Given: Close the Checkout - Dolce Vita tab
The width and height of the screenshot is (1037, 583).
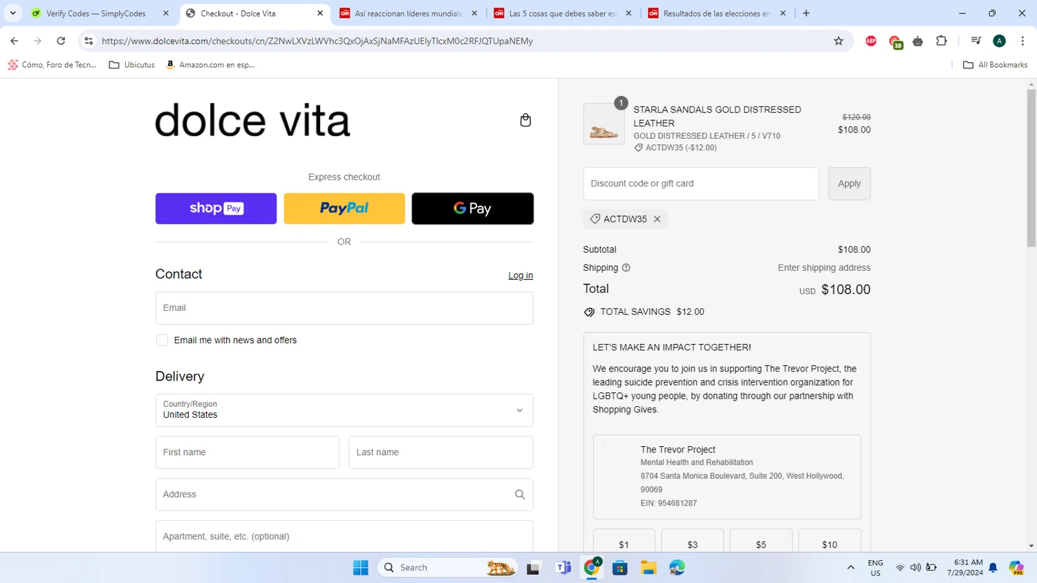Looking at the screenshot, I should tap(320, 13).
